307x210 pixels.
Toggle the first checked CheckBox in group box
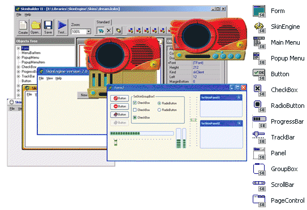tap(135, 103)
